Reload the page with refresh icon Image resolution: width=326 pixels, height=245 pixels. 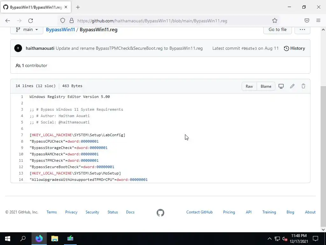(x=31, y=21)
